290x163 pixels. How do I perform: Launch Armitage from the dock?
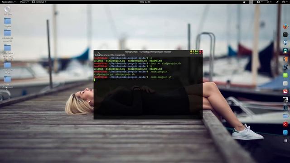pos(285,51)
